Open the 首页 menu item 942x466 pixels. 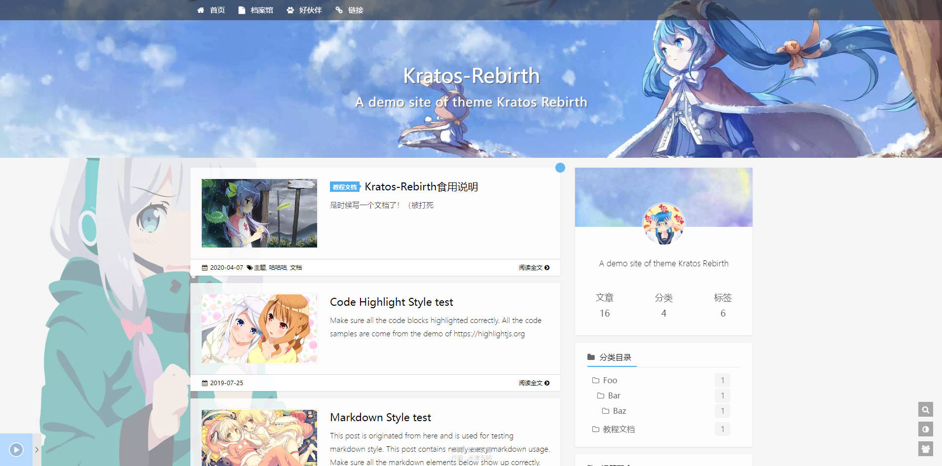(x=217, y=9)
